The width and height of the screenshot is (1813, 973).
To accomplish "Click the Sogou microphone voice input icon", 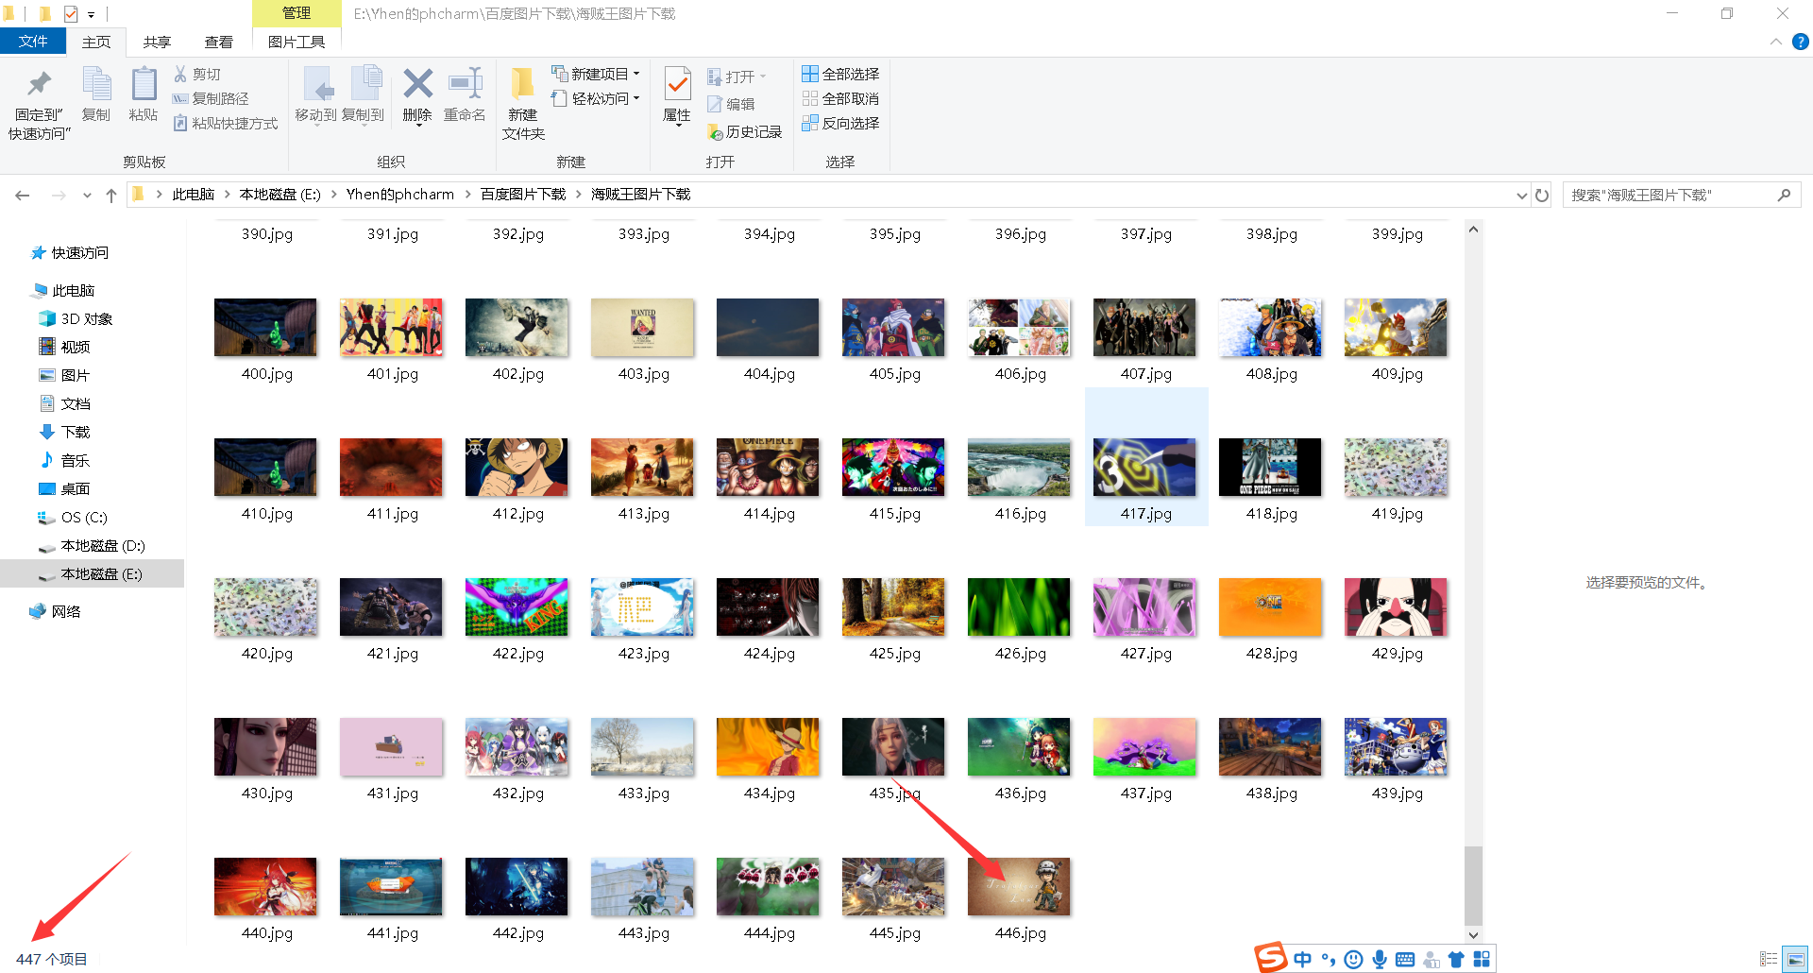I will (x=1380, y=960).
